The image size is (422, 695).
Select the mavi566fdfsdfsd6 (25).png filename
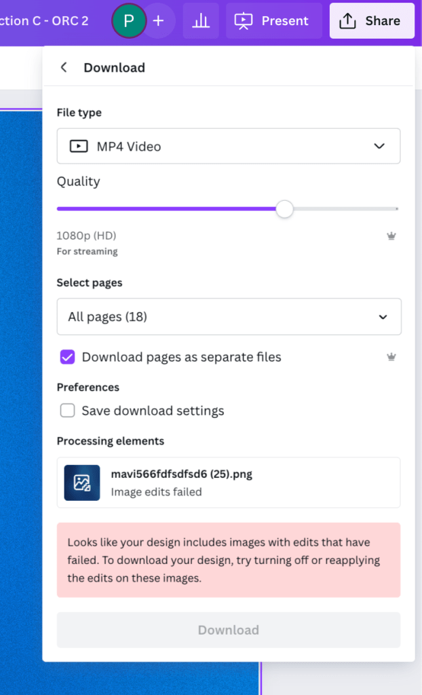coord(181,474)
